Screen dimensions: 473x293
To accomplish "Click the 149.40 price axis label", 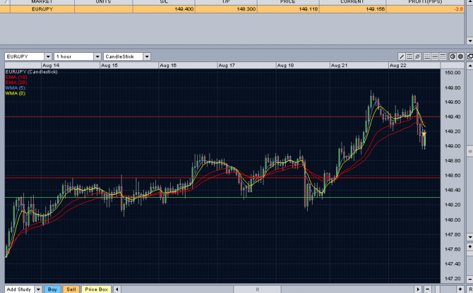I will coord(453,117).
